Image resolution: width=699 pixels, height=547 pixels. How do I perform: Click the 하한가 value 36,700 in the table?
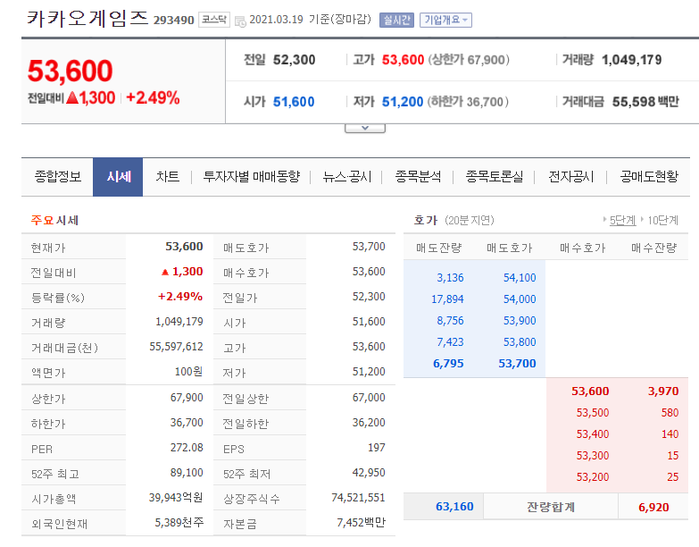187,423
